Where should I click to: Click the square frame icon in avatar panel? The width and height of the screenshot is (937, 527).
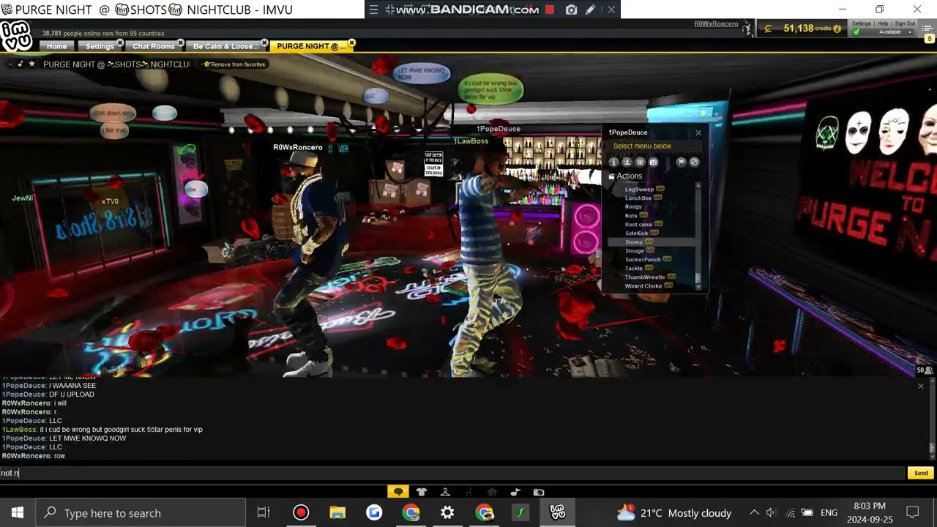click(653, 162)
